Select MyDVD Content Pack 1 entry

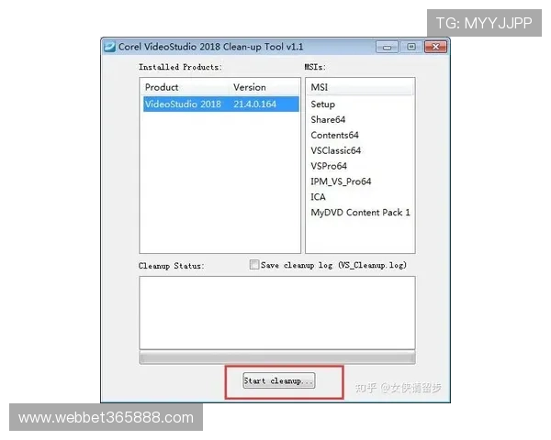click(360, 213)
